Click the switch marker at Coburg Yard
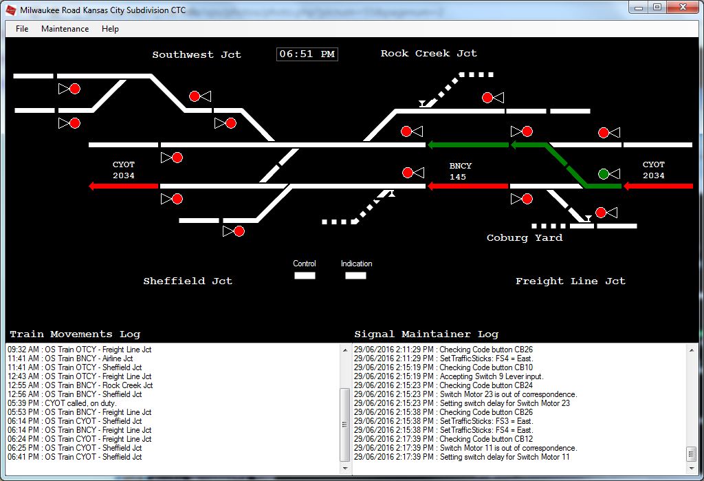The image size is (704, 481). [x=587, y=218]
